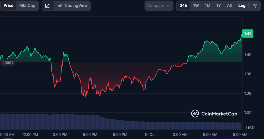
Task: Switch to TradingView candlestick chart
Action: (73, 6)
